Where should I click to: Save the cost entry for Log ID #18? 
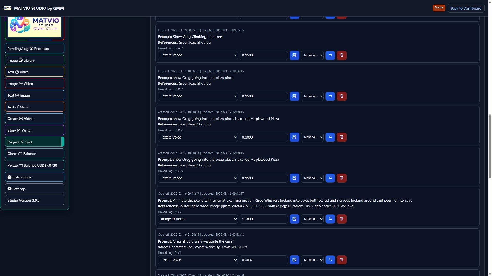pyautogui.click(x=294, y=137)
